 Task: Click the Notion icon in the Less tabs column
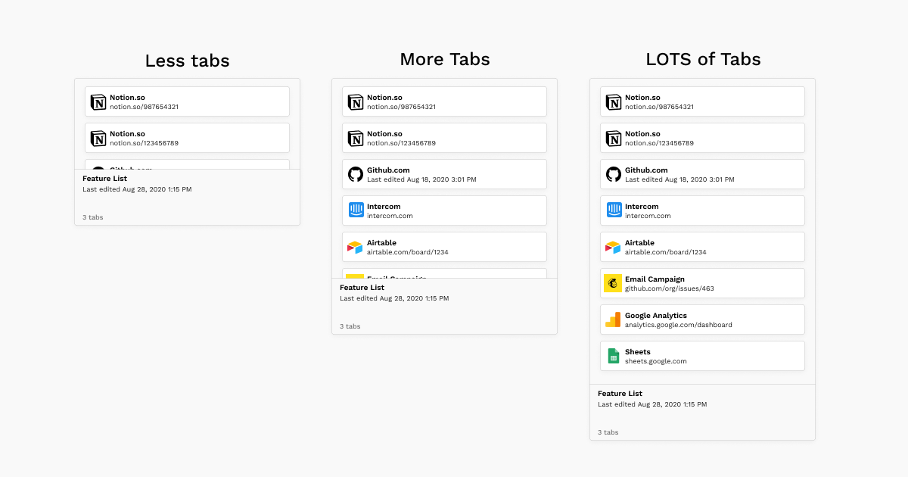tap(98, 101)
